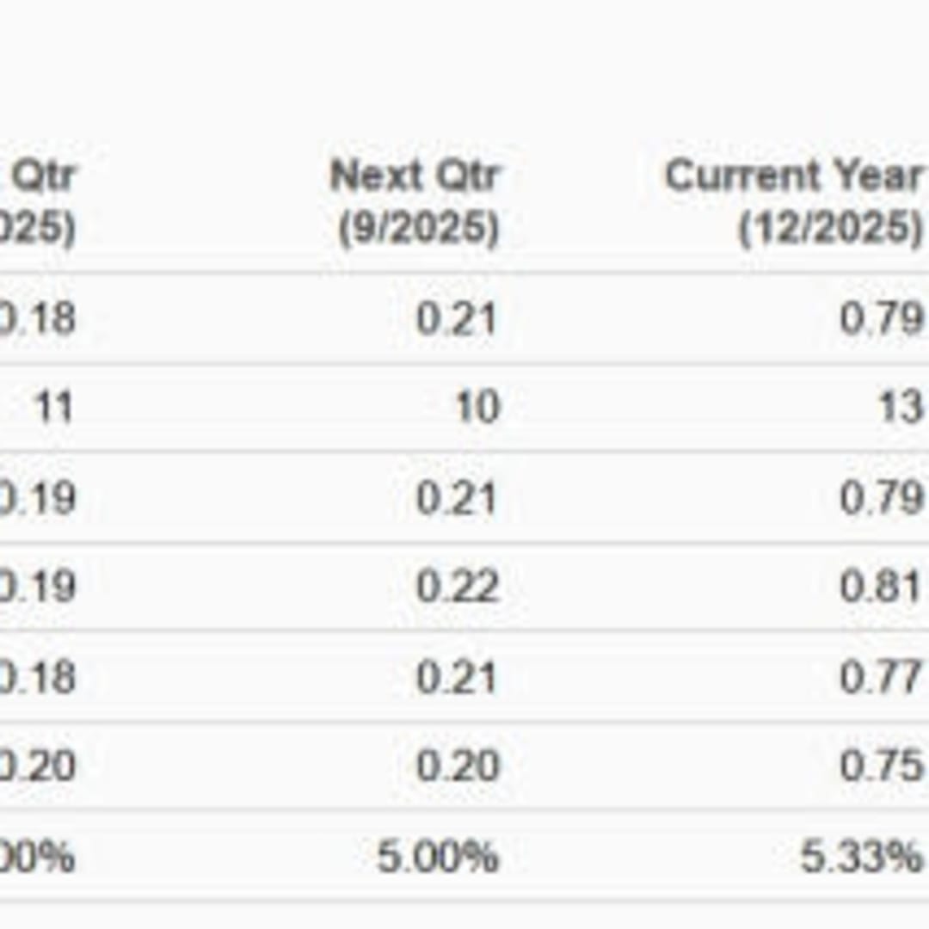Click the partially visible Qtr column header
Image resolution: width=929 pixels, height=929 pixels.
[x=38, y=201]
